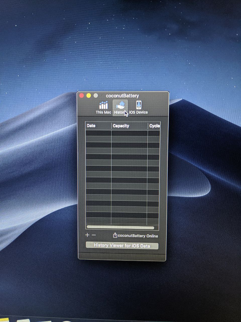The width and height of the screenshot is (241, 322).
Task: Remove history entry with minus button
Action: [x=94, y=235]
